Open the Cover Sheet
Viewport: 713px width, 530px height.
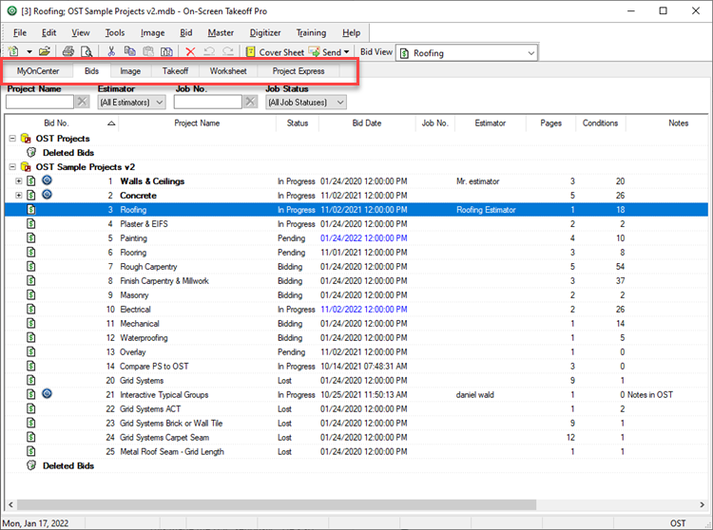(275, 52)
